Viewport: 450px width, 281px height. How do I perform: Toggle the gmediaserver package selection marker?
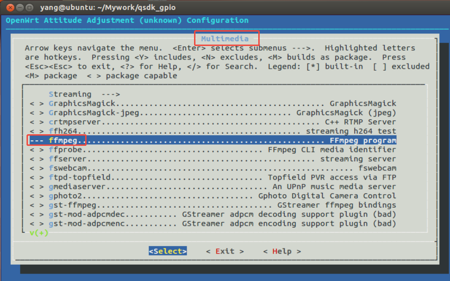tap(37, 187)
